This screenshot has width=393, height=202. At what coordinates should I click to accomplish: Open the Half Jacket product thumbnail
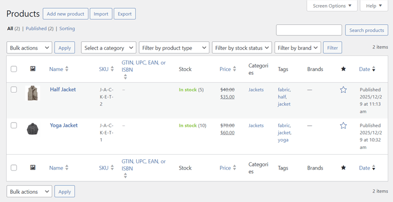33,93
